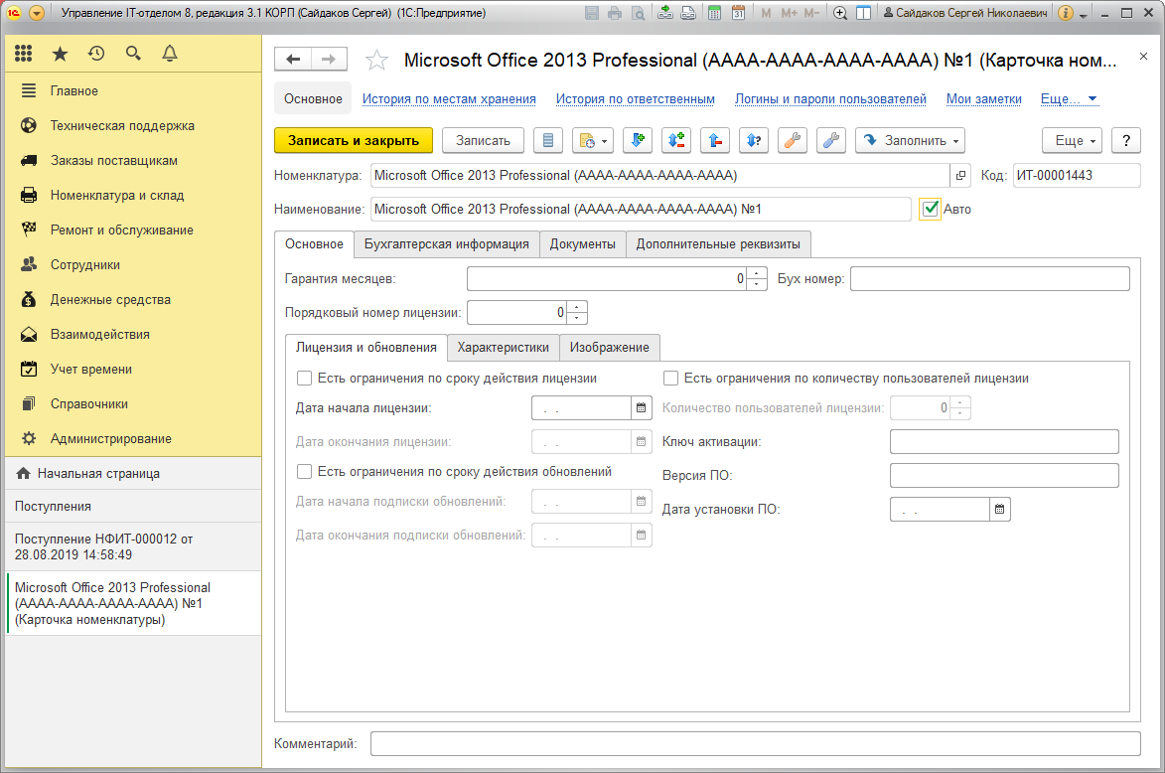Increase Гарантия месяцев with up stepper

757,273
